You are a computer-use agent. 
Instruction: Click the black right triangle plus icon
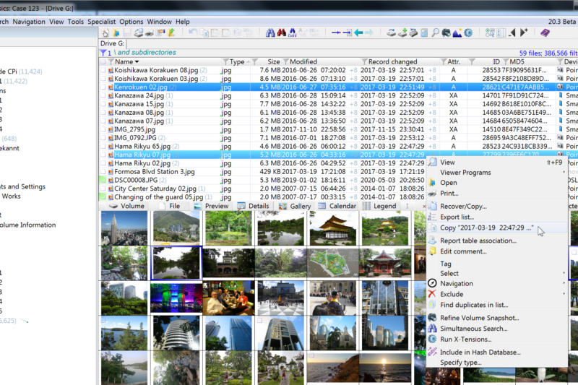523,33
